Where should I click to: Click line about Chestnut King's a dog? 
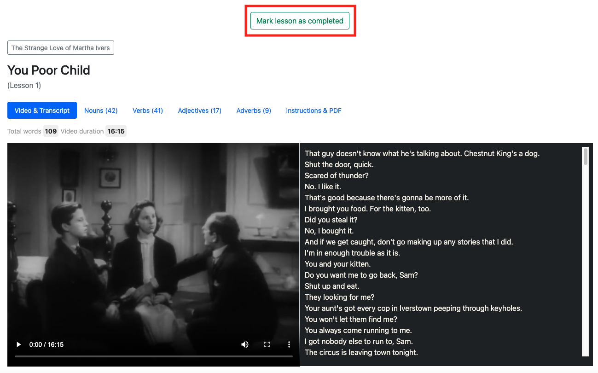(x=422, y=154)
